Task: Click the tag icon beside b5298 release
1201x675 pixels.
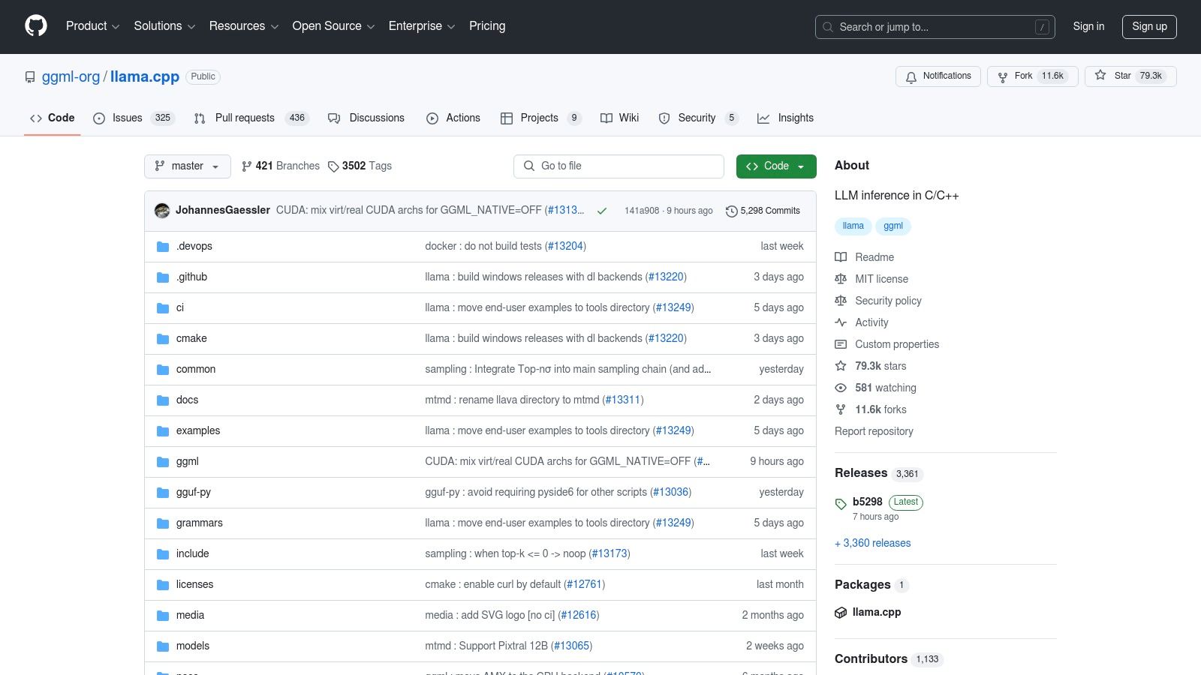Action: click(x=841, y=504)
